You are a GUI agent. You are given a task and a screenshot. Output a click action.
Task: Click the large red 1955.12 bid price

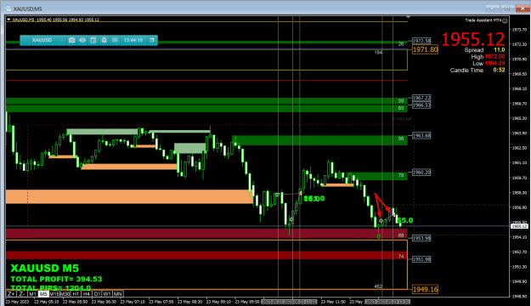click(x=473, y=39)
